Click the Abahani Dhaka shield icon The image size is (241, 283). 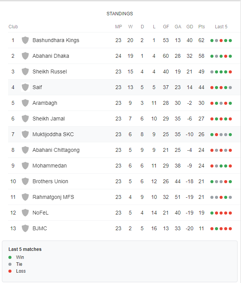25,56
